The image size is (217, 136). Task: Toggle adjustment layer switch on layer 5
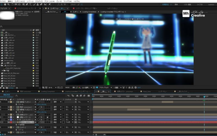[47, 117]
